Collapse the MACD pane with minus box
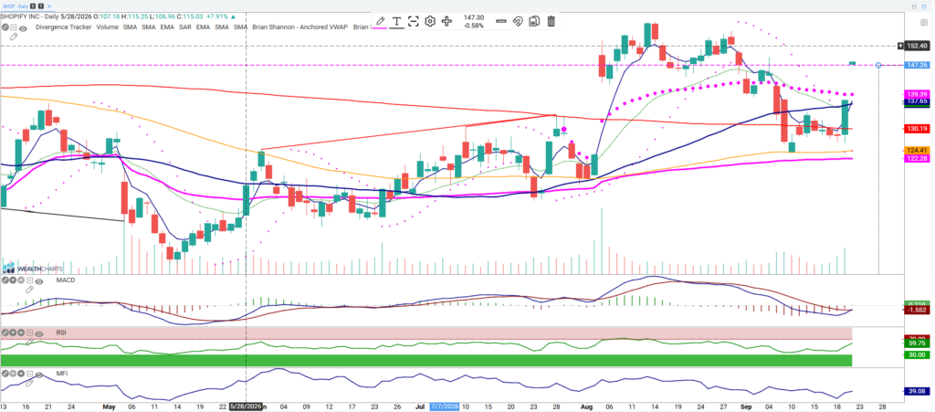The image size is (935, 412). pos(29,280)
